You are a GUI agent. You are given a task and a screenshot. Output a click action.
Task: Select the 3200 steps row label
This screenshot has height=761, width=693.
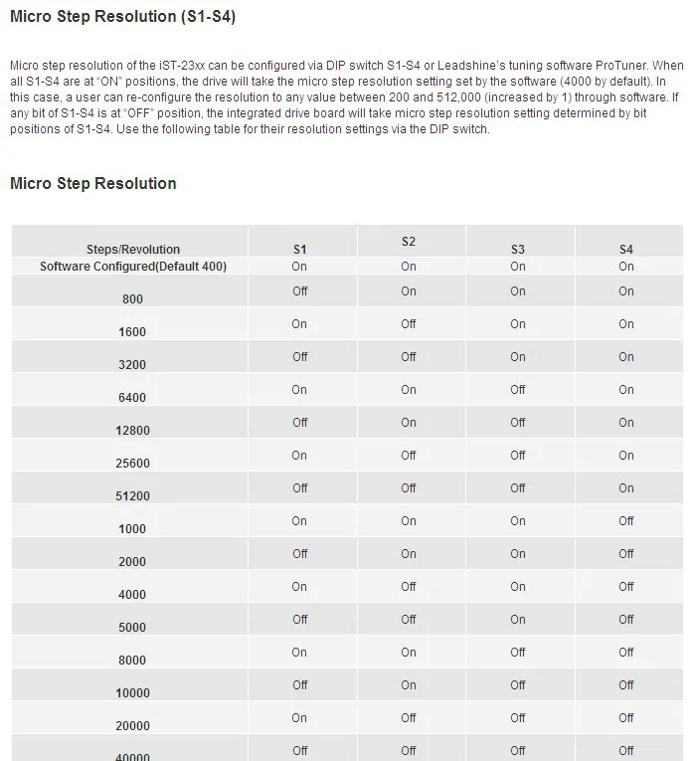(132, 364)
